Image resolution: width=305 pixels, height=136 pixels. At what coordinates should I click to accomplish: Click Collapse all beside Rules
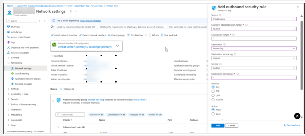(x=67, y=89)
